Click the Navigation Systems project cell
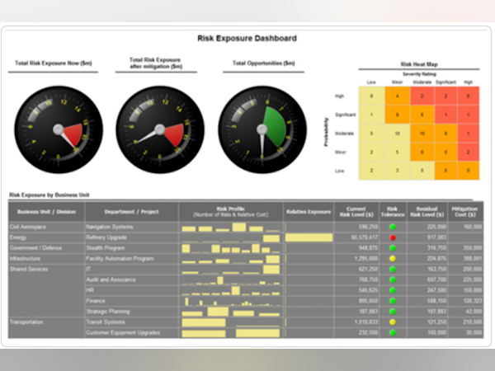Viewport: 495px width, 371px height. pos(132,227)
